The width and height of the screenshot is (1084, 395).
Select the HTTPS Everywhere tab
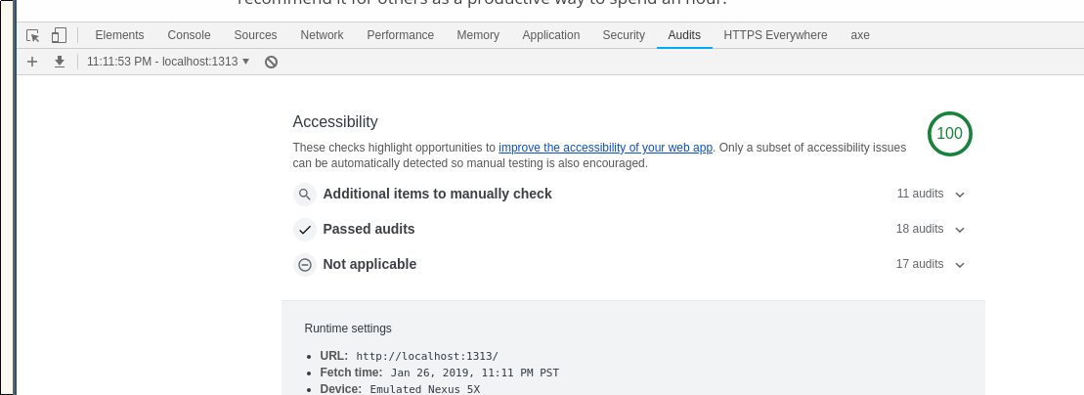coord(775,35)
